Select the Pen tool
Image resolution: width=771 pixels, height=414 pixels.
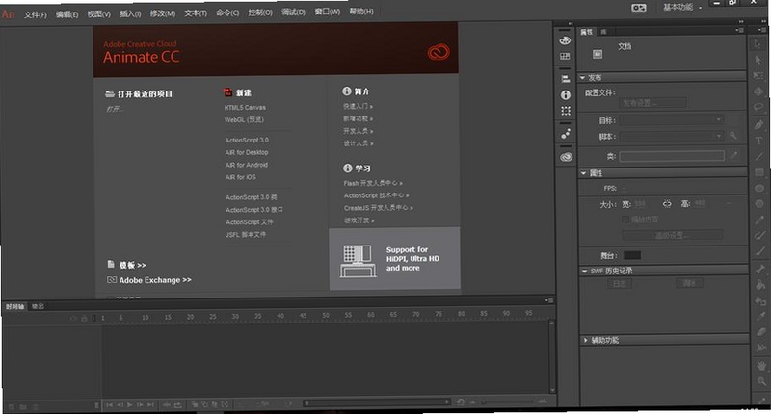[x=758, y=125]
